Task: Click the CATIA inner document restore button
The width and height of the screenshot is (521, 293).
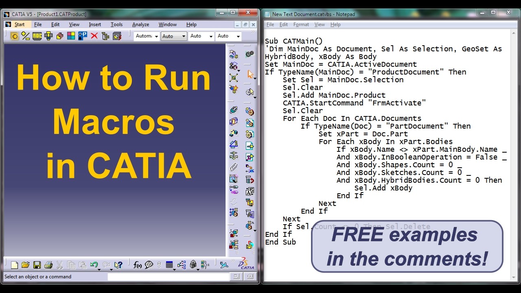Action: tap(245, 24)
